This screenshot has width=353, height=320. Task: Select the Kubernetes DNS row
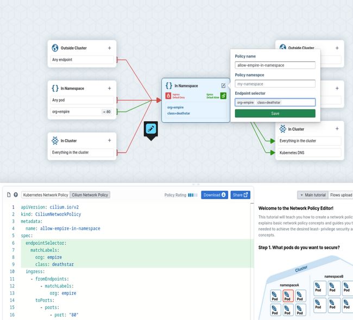point(310,153)
